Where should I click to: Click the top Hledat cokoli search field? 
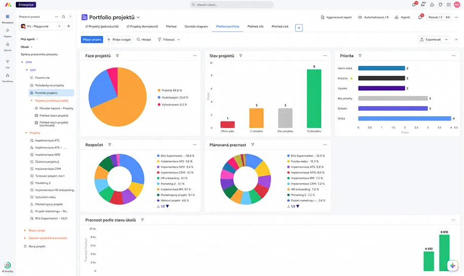231,5
